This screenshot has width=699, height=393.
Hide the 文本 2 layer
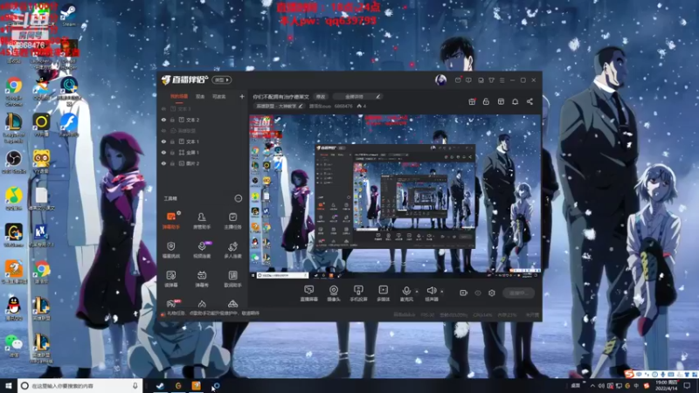pos(163,120)
